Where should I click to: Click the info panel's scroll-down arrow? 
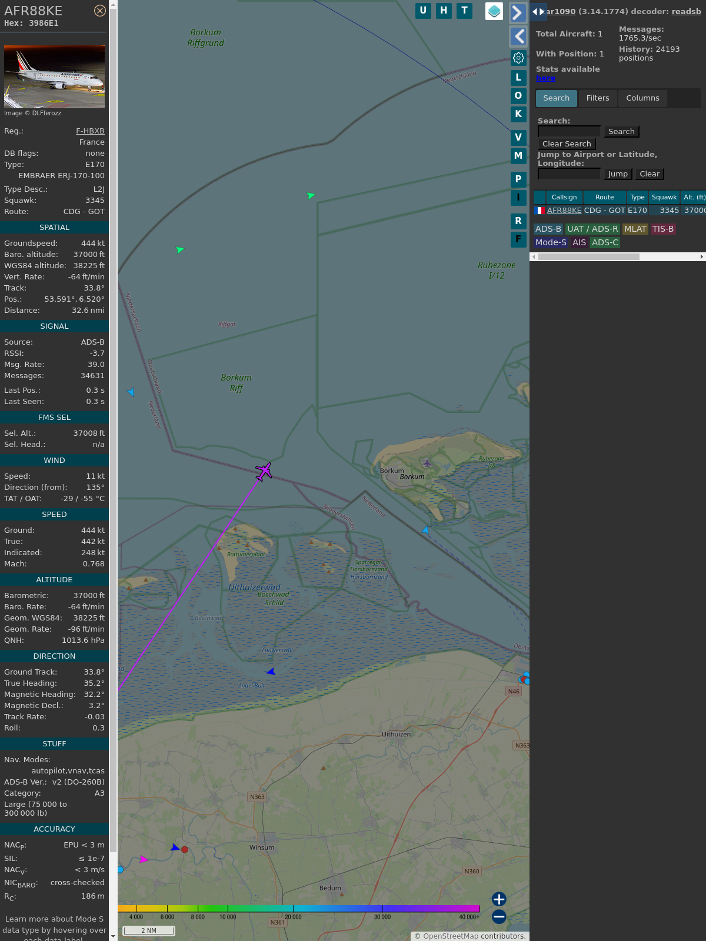113,936
